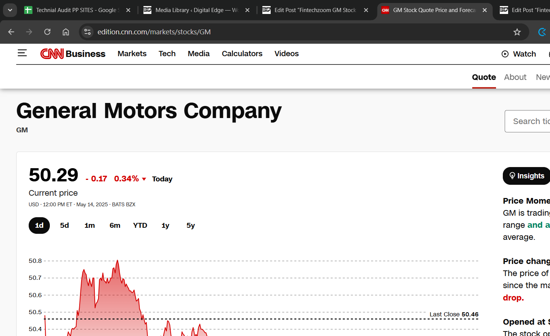Click the browser forward arrow

29,32
